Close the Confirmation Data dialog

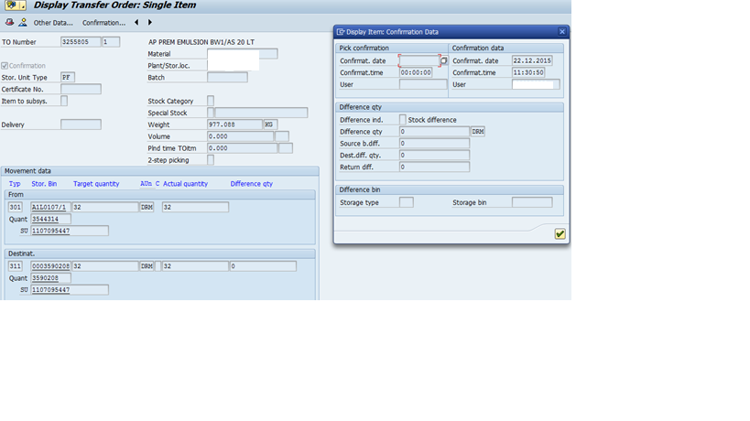(560, 32)
